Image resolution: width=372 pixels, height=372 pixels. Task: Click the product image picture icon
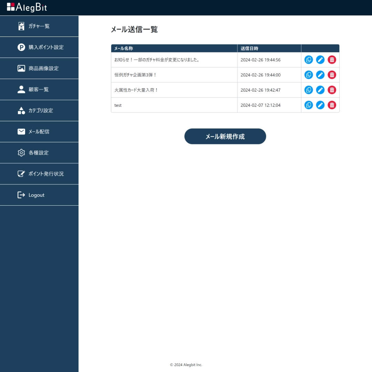point(21,68)
